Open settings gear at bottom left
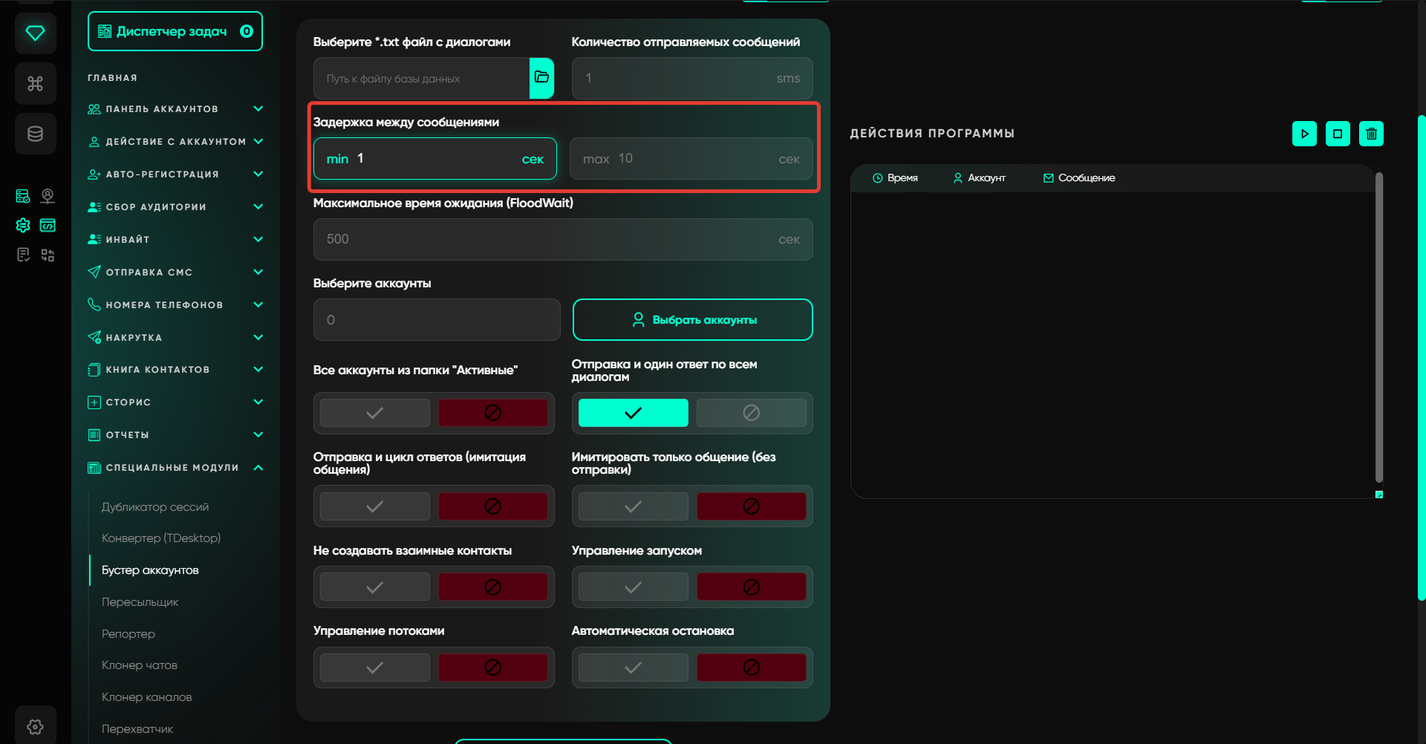This screenshot has height=744, width=1426. 35,726
